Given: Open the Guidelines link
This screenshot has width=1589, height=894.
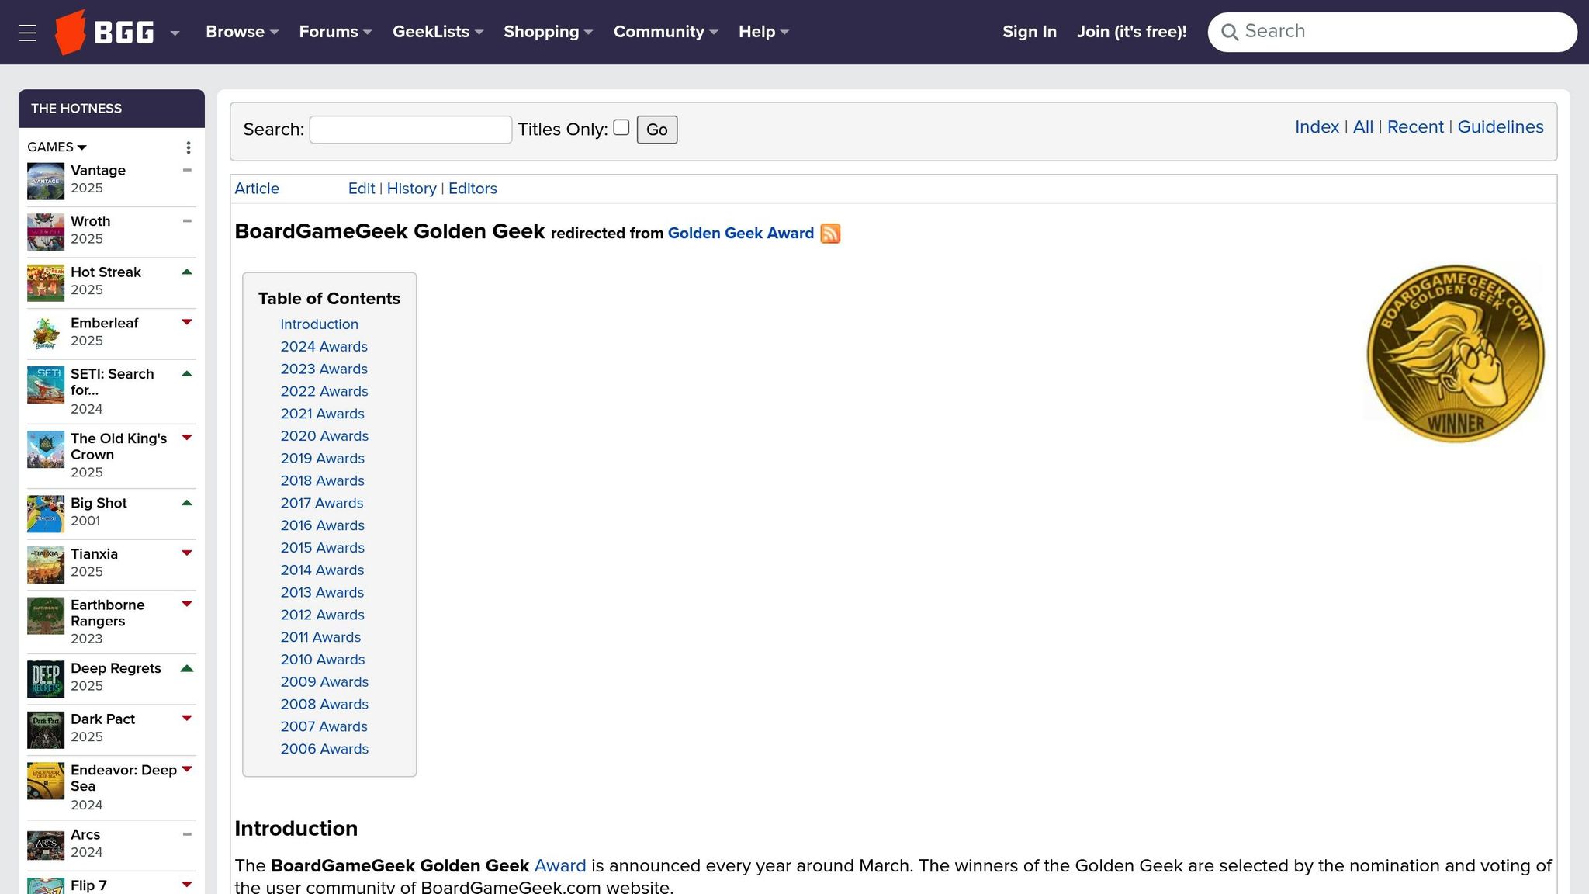Looking at the screenshot, I should 1501,127.
